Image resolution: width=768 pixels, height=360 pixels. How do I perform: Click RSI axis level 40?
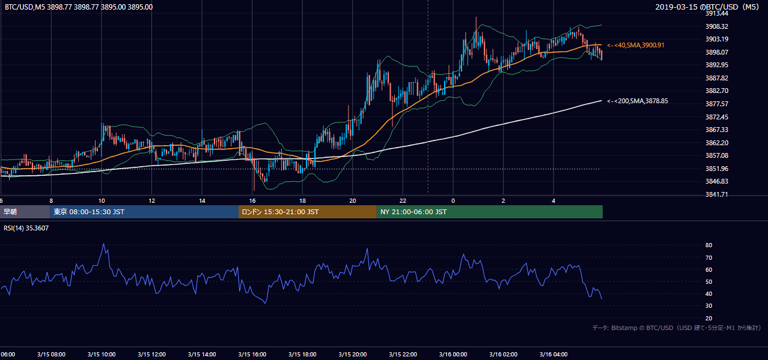point(709,293)
